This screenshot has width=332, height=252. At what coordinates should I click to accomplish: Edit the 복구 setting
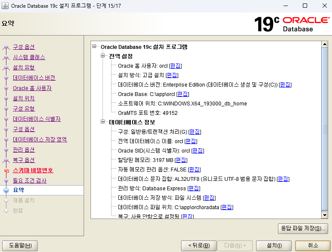(187, 216)
